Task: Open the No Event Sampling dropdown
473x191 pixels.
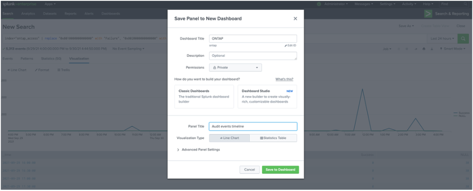Action: [128, 48]
